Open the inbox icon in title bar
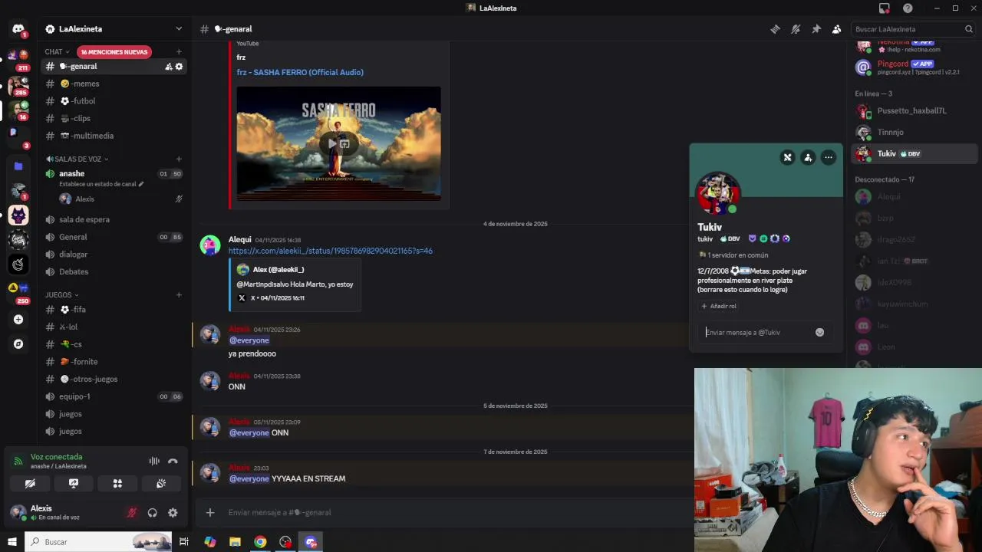This screenshot has height=552, width=982. pos(885,8)
